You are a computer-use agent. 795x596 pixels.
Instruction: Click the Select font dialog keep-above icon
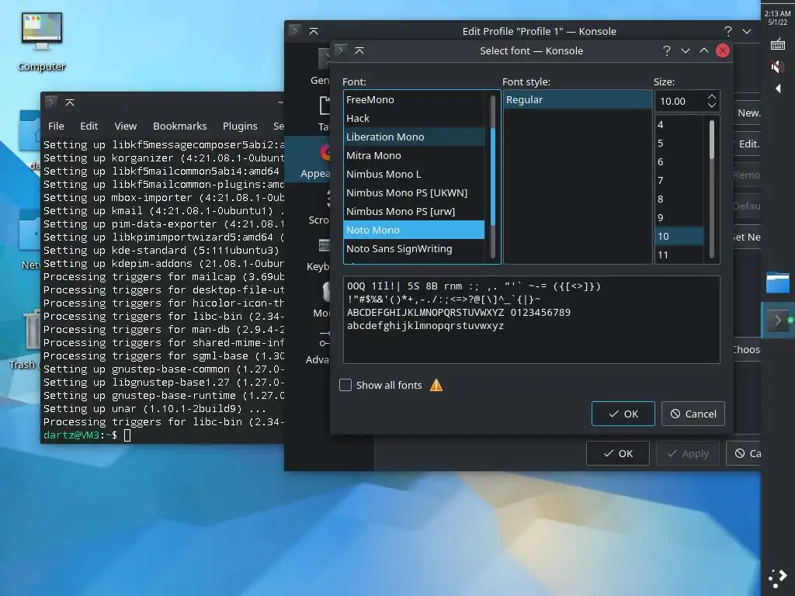click(359, 50)
